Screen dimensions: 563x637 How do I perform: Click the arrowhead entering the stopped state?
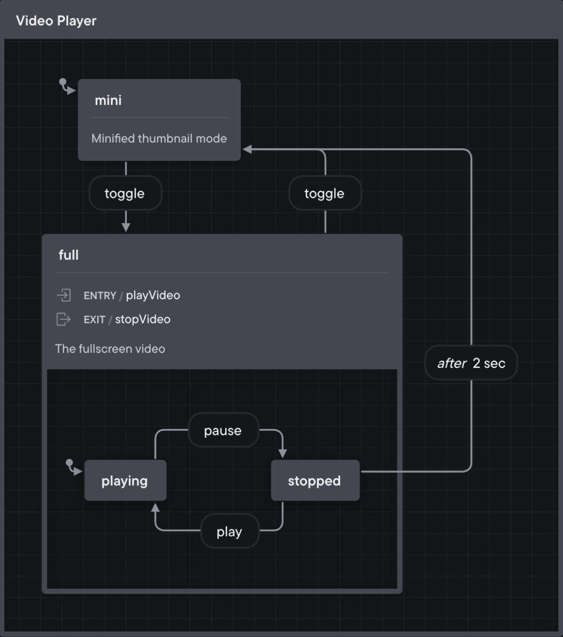point(282,453)
